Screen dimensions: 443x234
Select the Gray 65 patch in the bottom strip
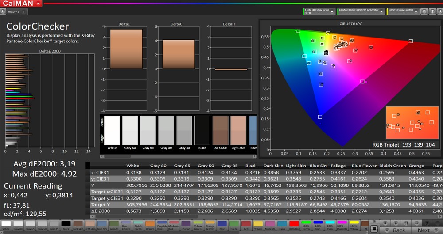[30, 225]
